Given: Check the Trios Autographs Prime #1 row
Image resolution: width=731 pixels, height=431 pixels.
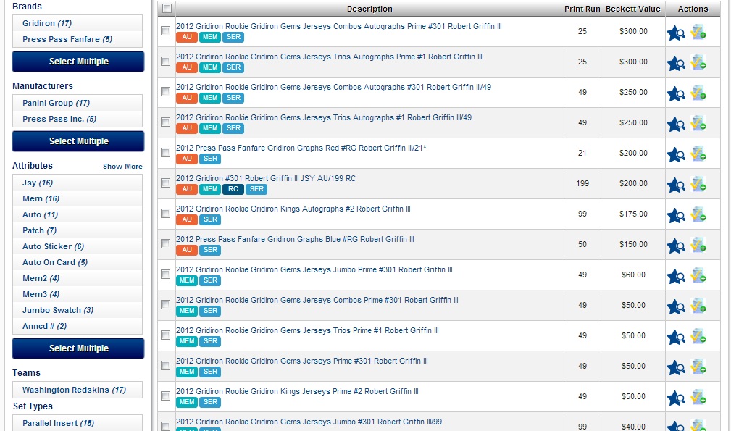Looking at the screenshot, I should (x=165, y=61).
